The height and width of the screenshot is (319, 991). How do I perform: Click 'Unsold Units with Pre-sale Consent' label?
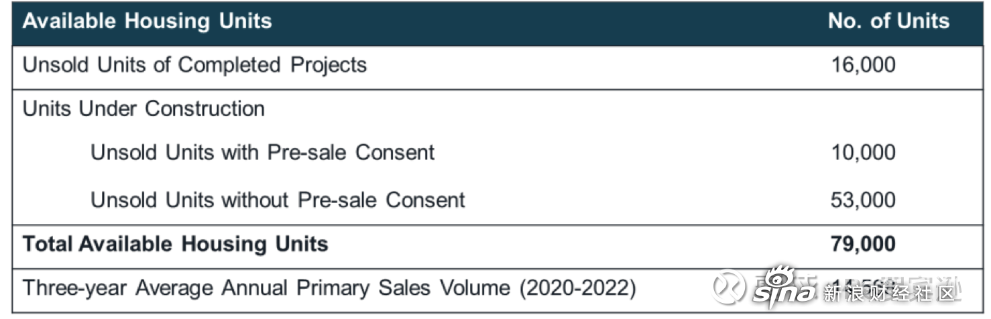click(263, 153)
